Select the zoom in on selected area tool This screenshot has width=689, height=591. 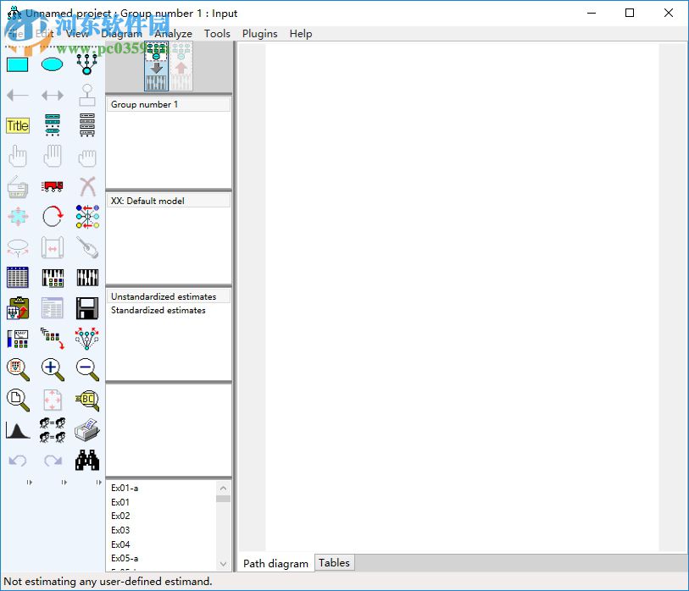pyautogui.click(x=18, y=369)
